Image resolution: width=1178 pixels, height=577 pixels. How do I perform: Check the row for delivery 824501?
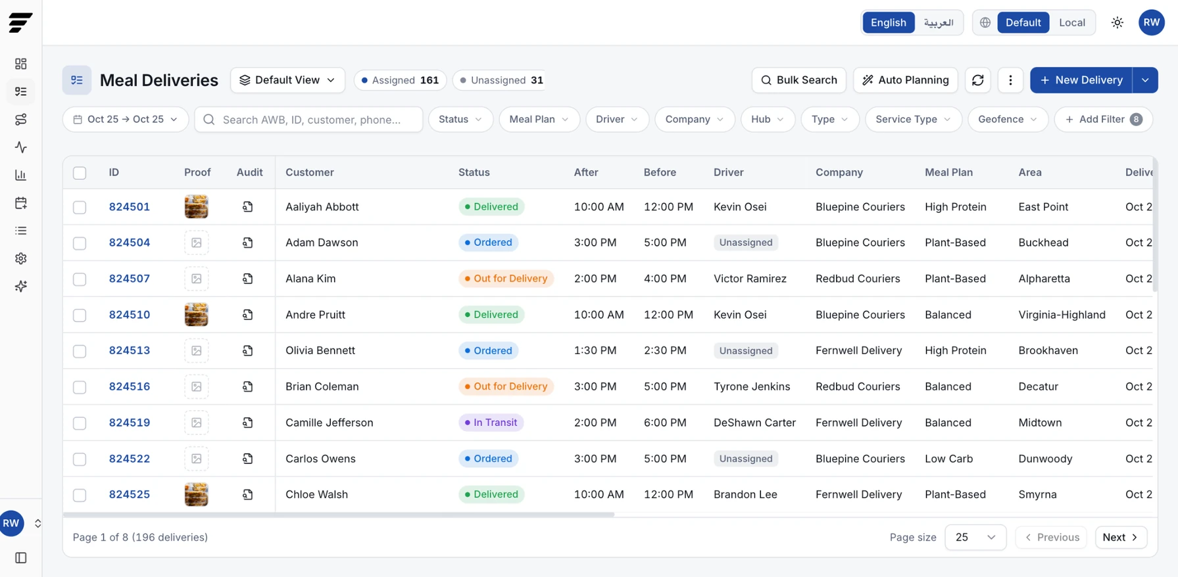[x=80, y=207]
